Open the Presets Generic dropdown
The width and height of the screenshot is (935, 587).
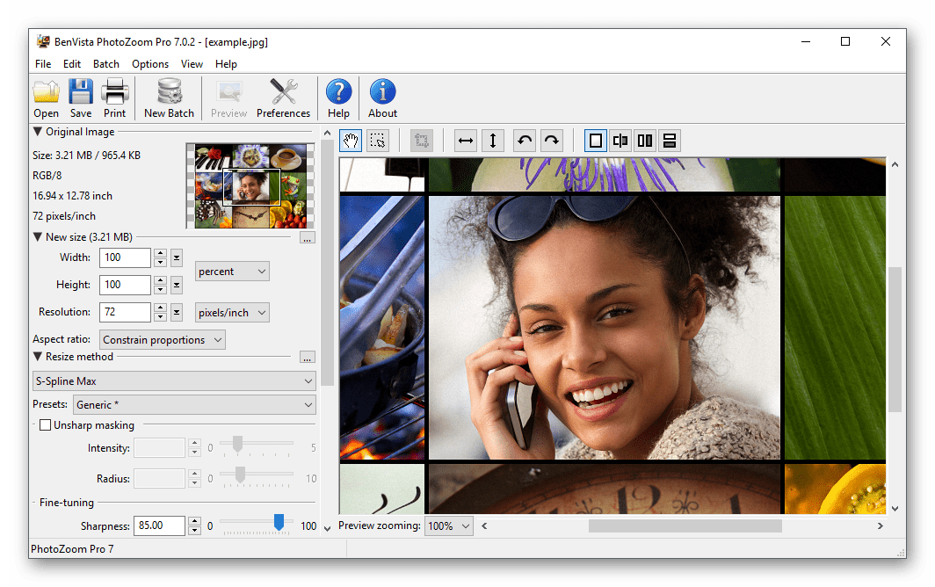point(194,405)
